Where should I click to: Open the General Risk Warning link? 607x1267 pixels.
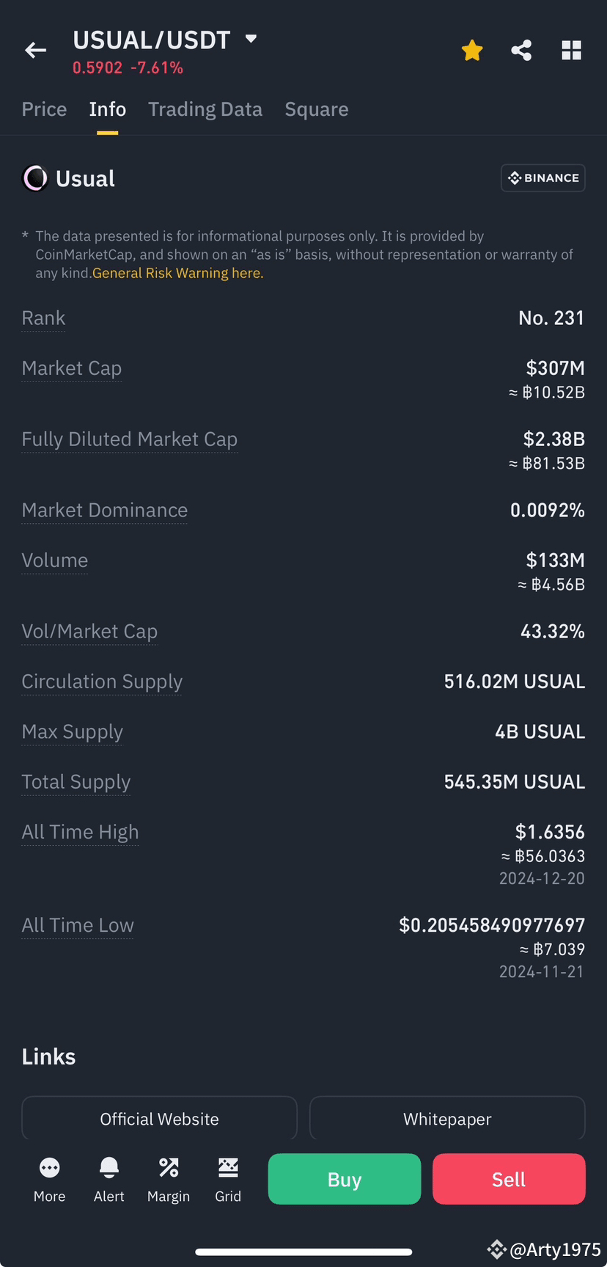point(177,273)
